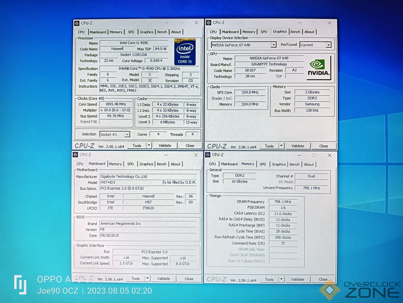Image resolution: width=403 pixels, height=303 pixels.
Task: Select SPD tab in the Memory window
Action: (x=263, y=164)
